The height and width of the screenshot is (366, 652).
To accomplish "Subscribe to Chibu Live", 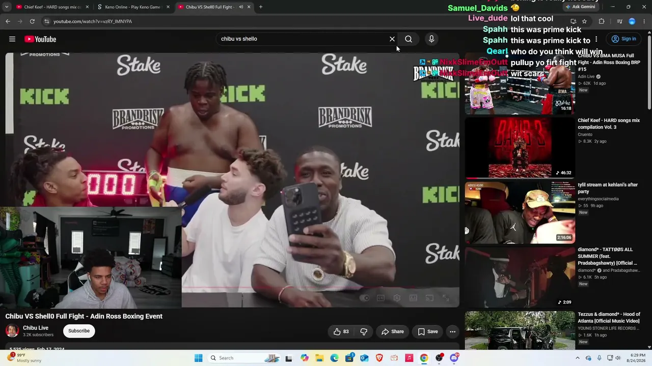I will [x=79, y=331].
